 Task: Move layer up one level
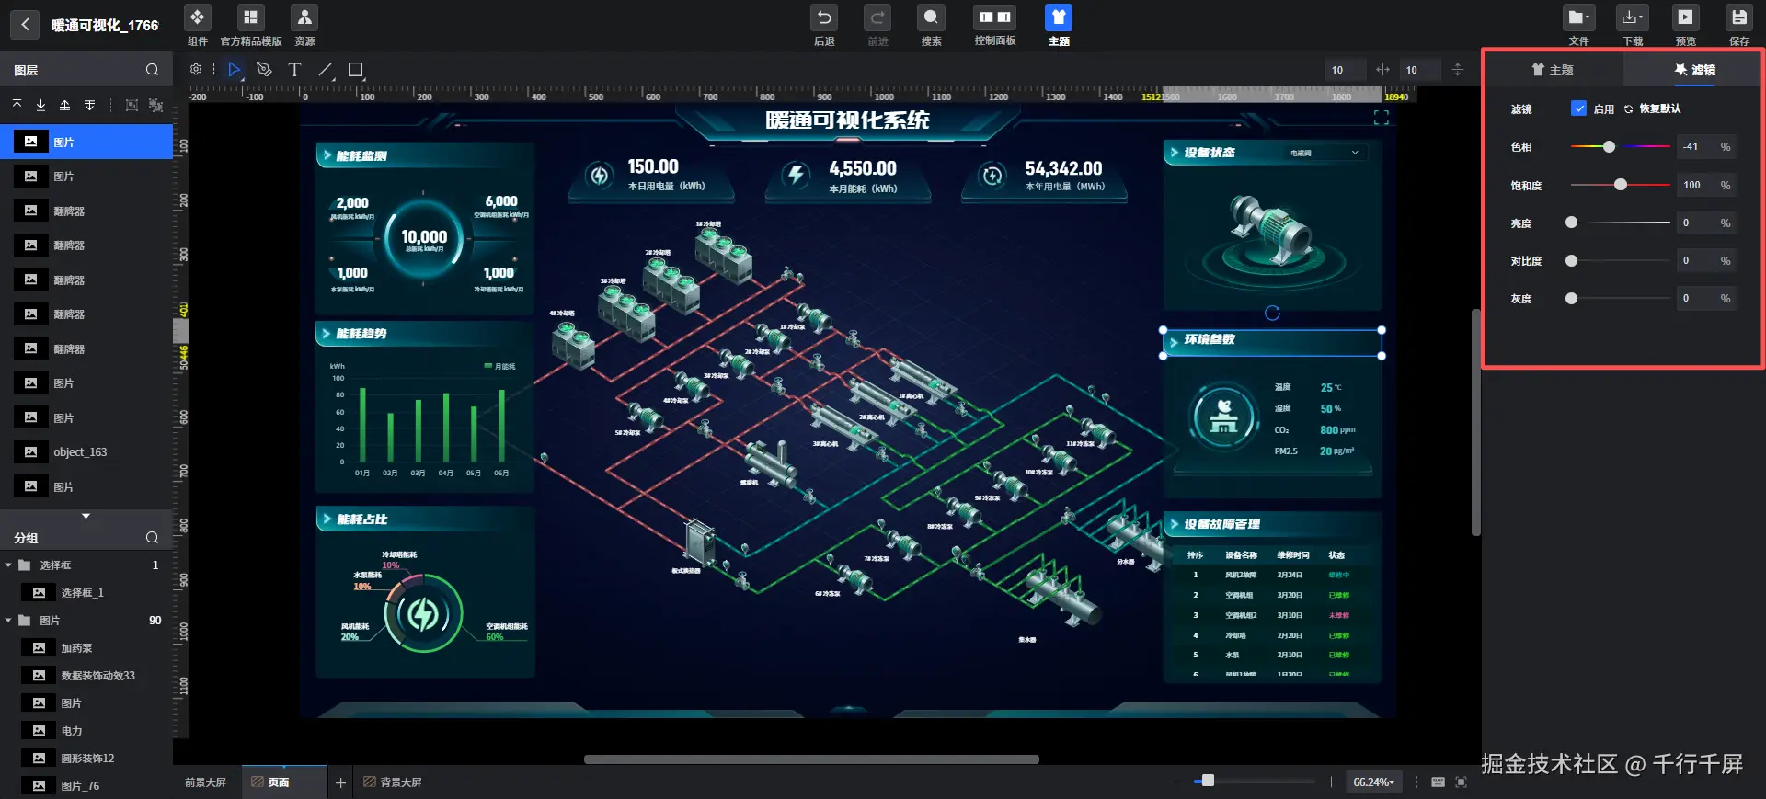64,105
